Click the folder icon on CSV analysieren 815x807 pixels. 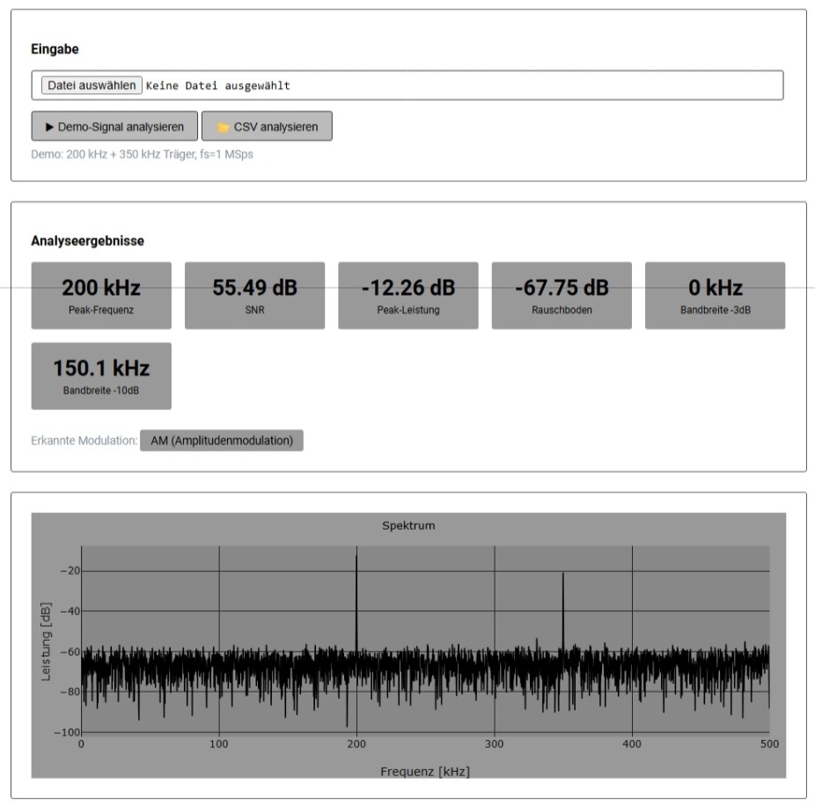pos(223,127)
